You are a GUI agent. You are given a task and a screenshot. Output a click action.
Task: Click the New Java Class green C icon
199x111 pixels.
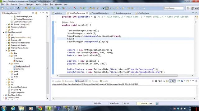pyautogui.click(x=84, y=8)
